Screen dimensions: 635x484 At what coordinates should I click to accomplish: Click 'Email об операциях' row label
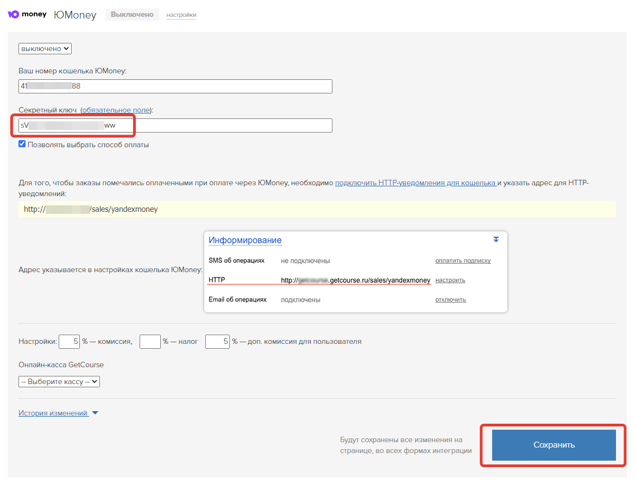[x=238, y=299]
